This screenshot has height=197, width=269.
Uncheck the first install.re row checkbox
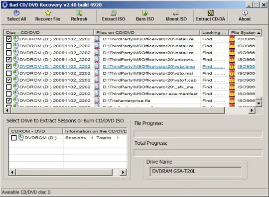(9, 39)
